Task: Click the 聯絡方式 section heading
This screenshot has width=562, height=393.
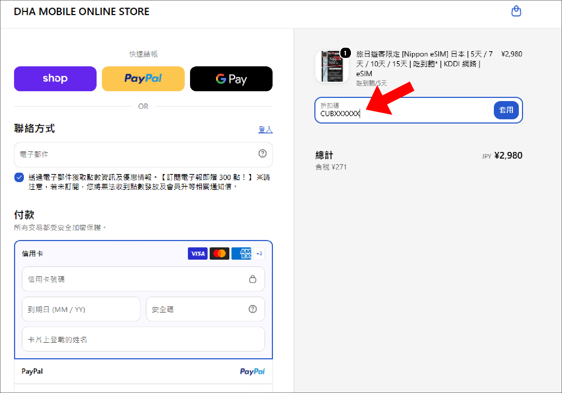Action: tap(34, 128)
